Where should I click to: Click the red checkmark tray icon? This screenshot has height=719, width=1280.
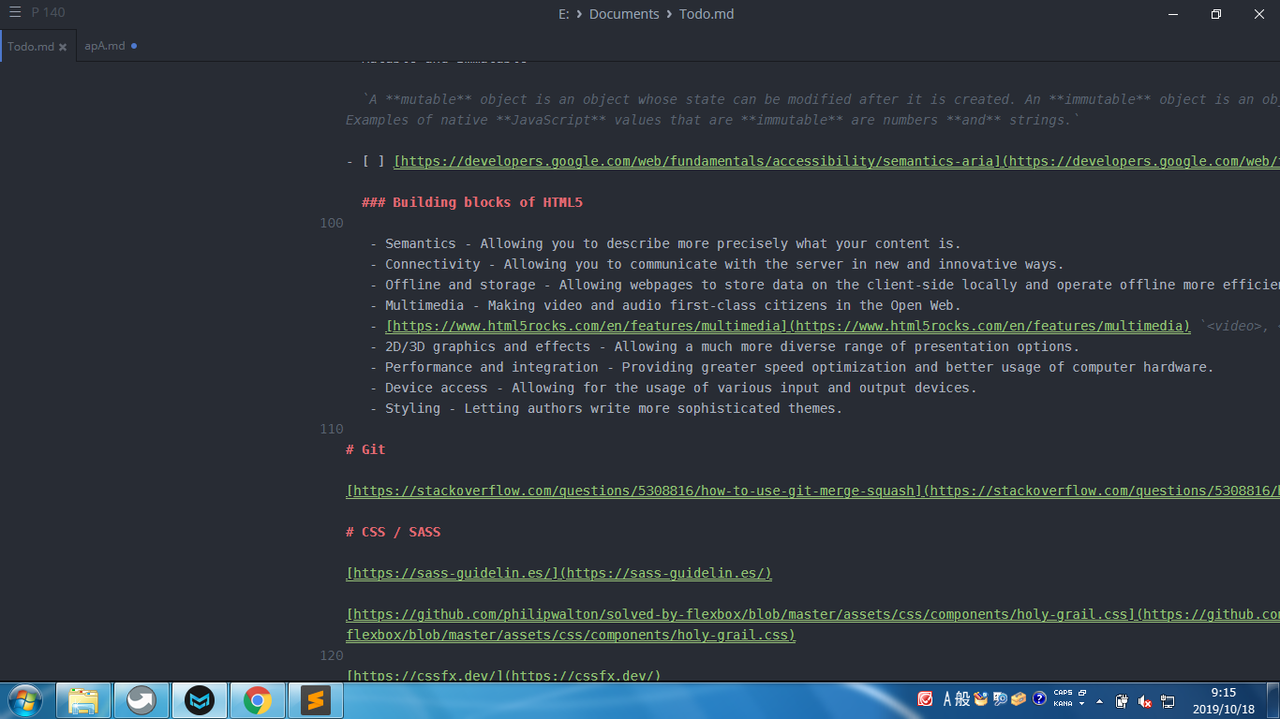[925, 698]
